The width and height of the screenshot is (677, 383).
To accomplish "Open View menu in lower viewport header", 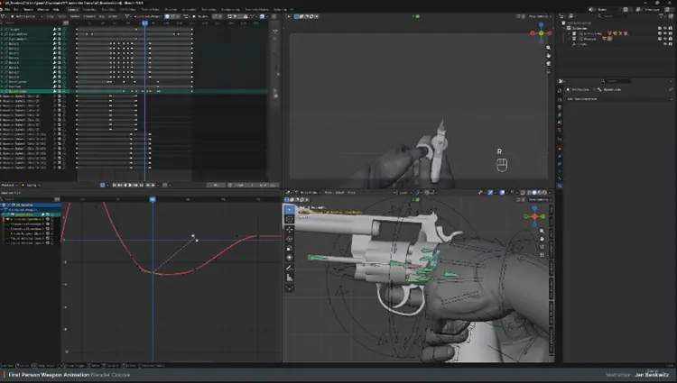I will point(329,193).
